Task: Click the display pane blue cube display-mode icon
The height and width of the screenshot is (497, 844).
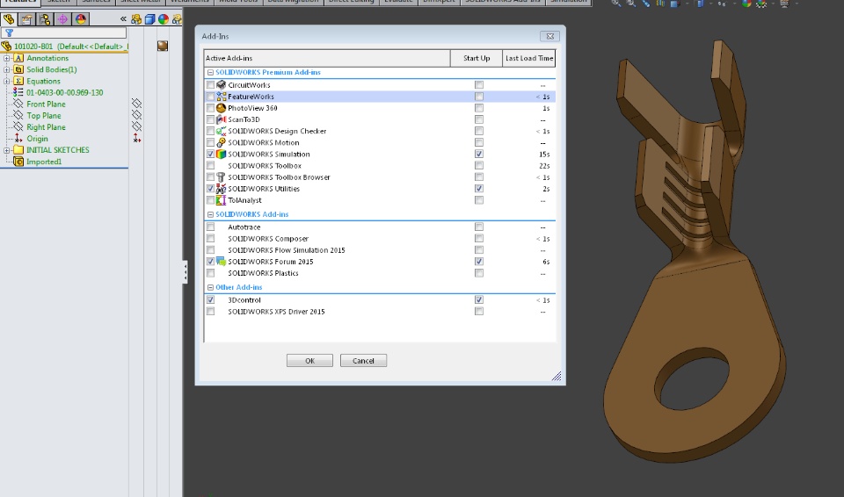Action: 150,19
